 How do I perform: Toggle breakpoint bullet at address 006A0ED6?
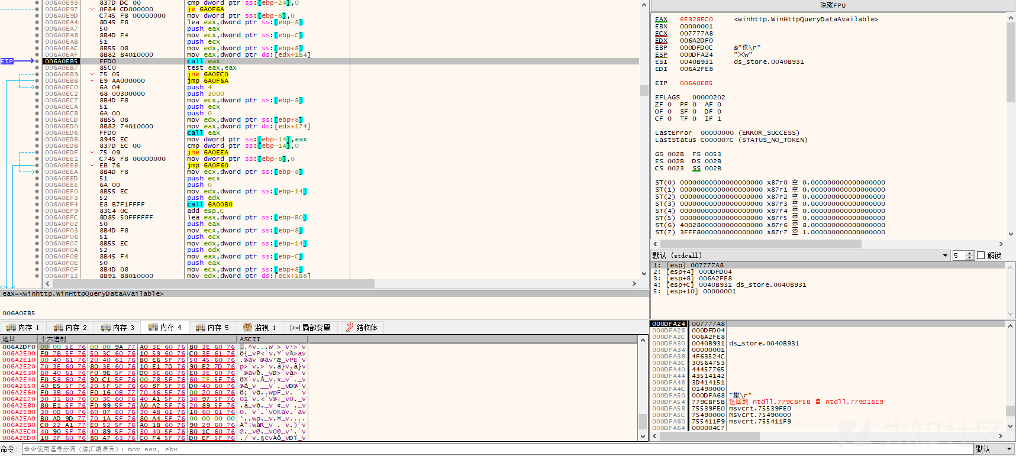click(37, 132)
